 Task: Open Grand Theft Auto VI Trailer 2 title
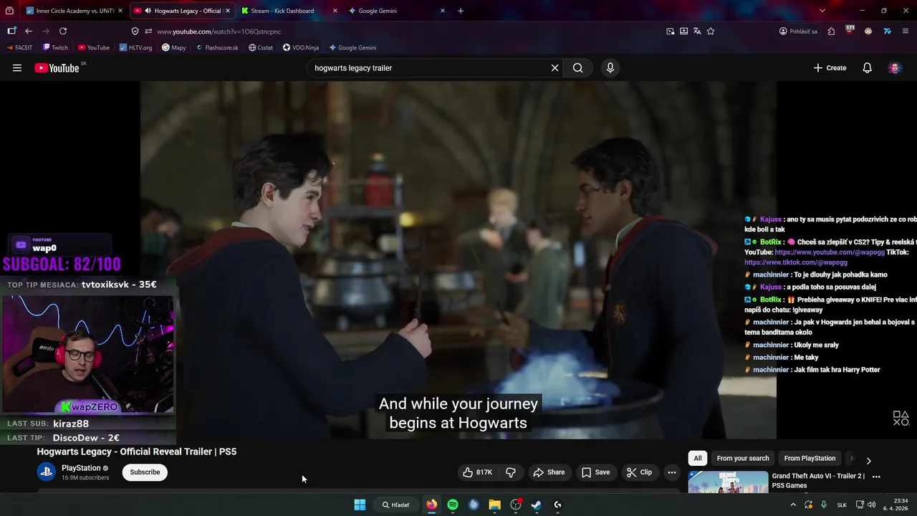(x=818, y=480)
